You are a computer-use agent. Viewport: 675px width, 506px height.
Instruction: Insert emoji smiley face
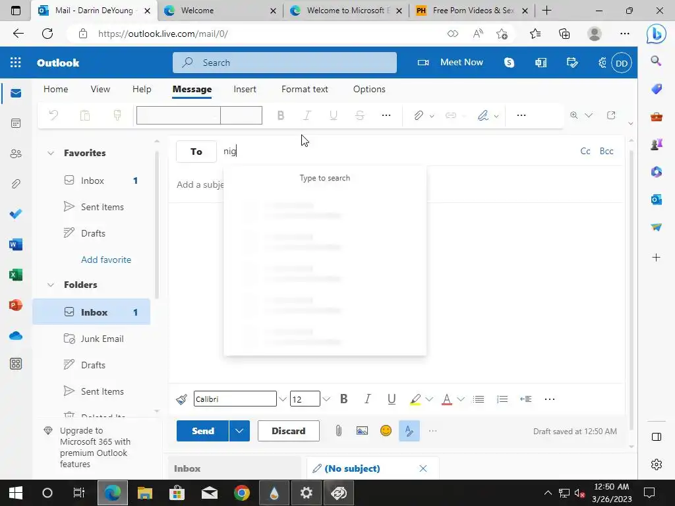tap(386, 431)
